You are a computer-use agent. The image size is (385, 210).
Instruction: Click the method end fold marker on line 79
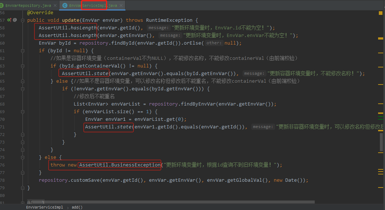click(x=22, y=188)
